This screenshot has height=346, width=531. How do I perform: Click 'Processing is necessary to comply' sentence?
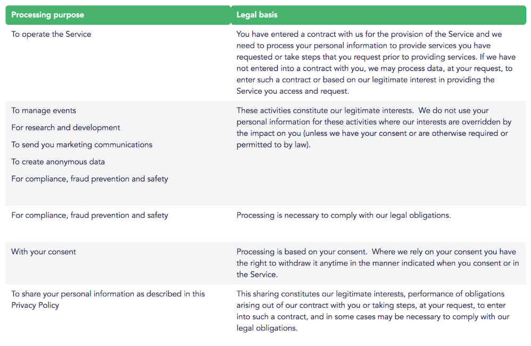343,216
